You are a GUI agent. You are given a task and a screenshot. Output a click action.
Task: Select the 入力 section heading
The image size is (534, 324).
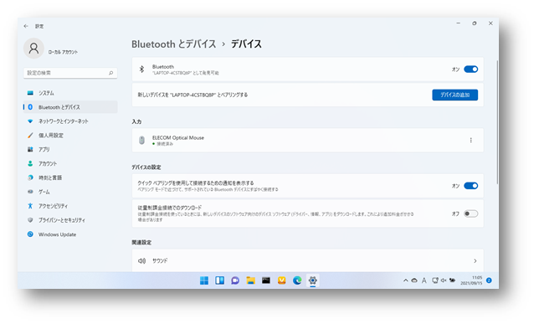pyautogui.click(x=136, y=121)
